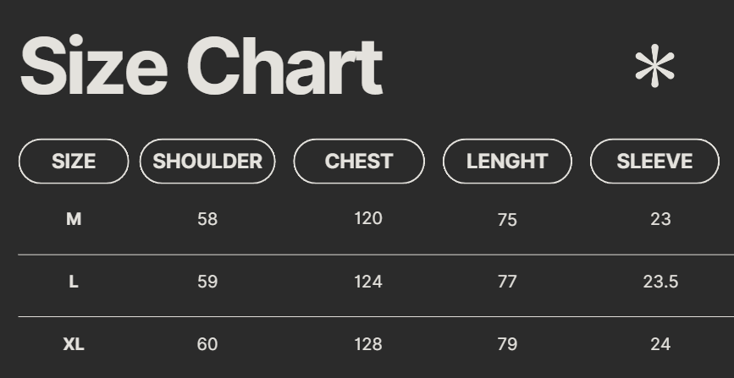Select the M size row label
Image resolution: width=734 pixels, height=378 pixels.
[x=74, y=220]
